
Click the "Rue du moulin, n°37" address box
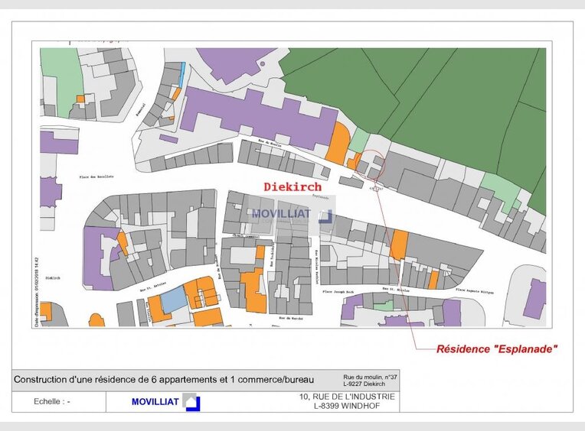[x=370, y=380]
